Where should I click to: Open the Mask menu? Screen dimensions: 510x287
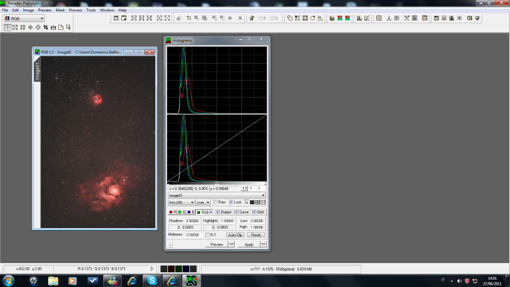[x=60, y=10]
